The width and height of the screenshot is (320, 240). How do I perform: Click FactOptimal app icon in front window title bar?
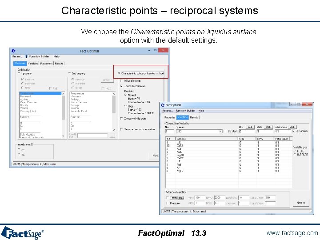tap(163, 105)
